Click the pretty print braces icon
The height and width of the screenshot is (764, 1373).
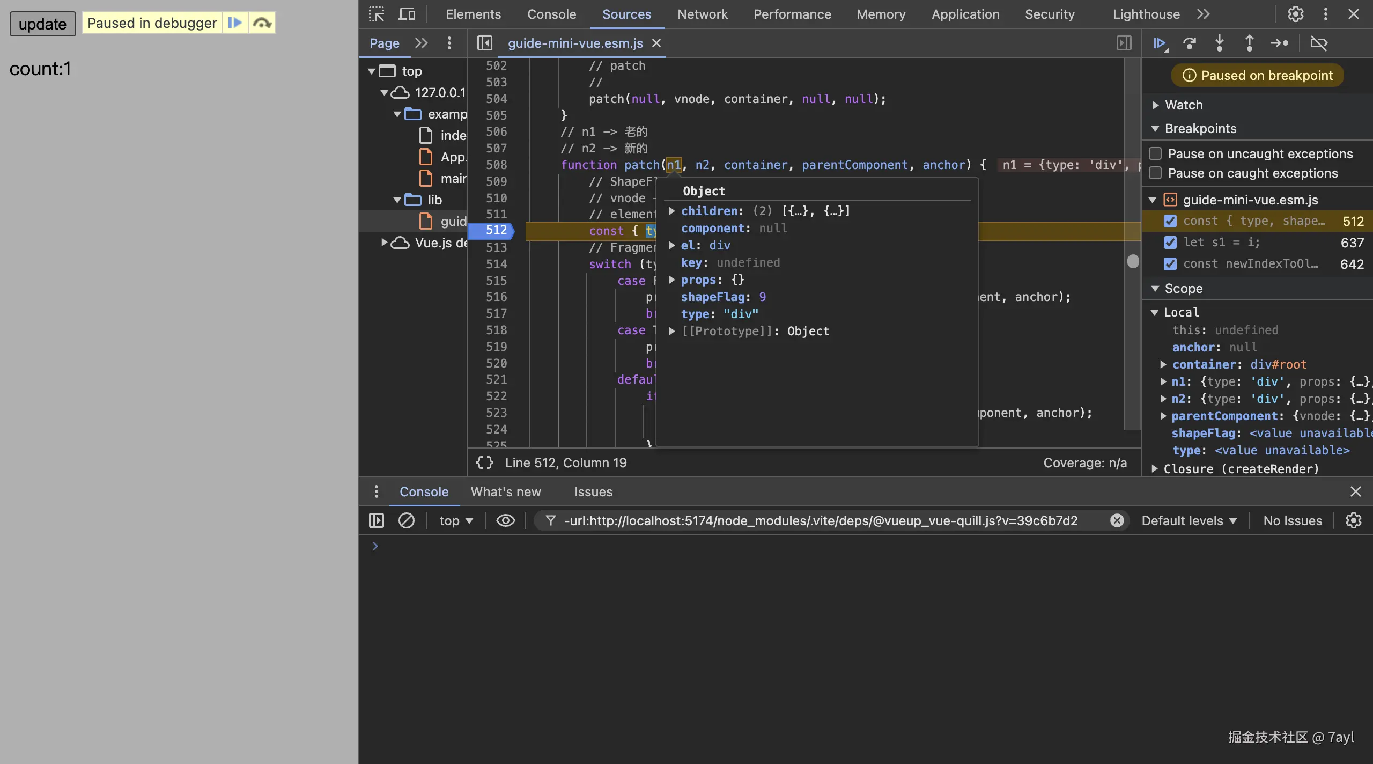tap(484, 462)
